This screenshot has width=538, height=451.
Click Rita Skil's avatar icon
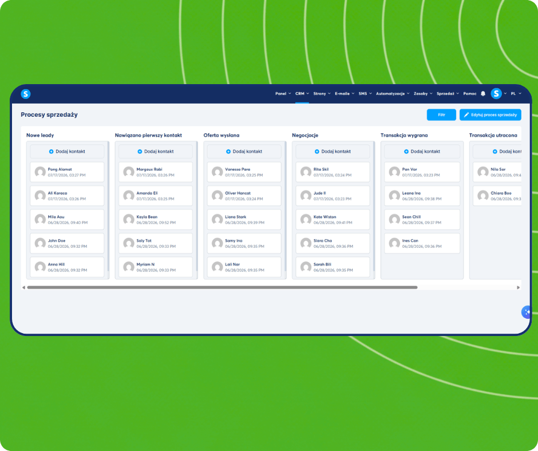(x=306, y=172)
